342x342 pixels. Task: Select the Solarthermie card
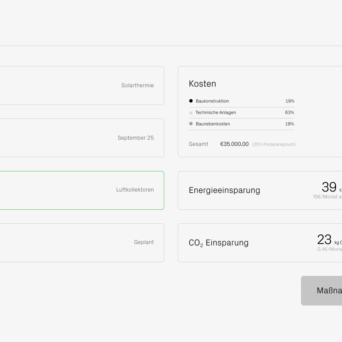(x=82, y=85)
